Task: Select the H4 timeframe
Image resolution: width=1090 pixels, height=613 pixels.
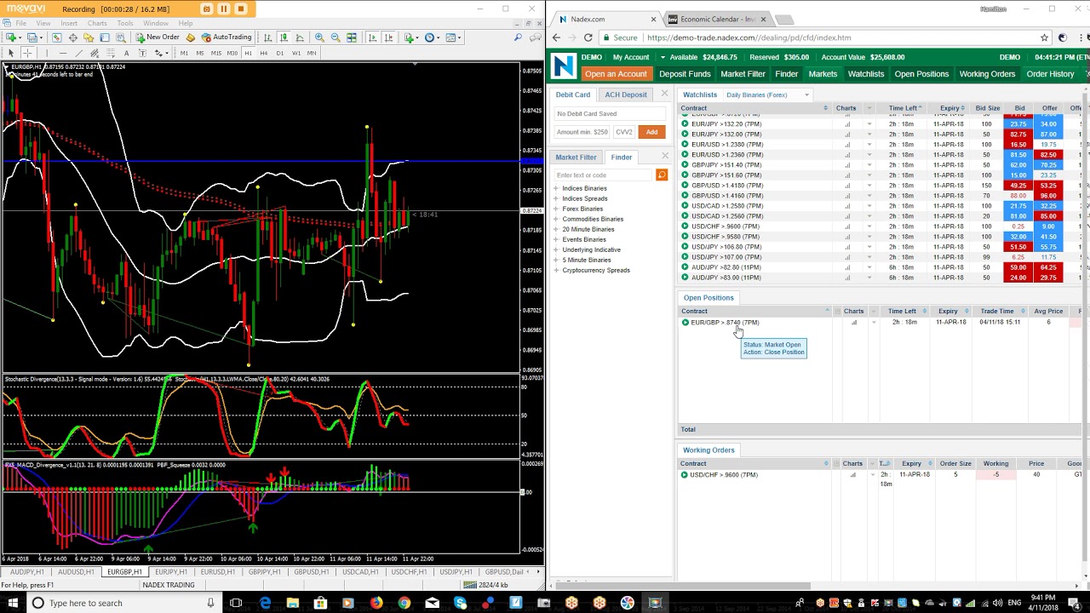Action: 264,53
